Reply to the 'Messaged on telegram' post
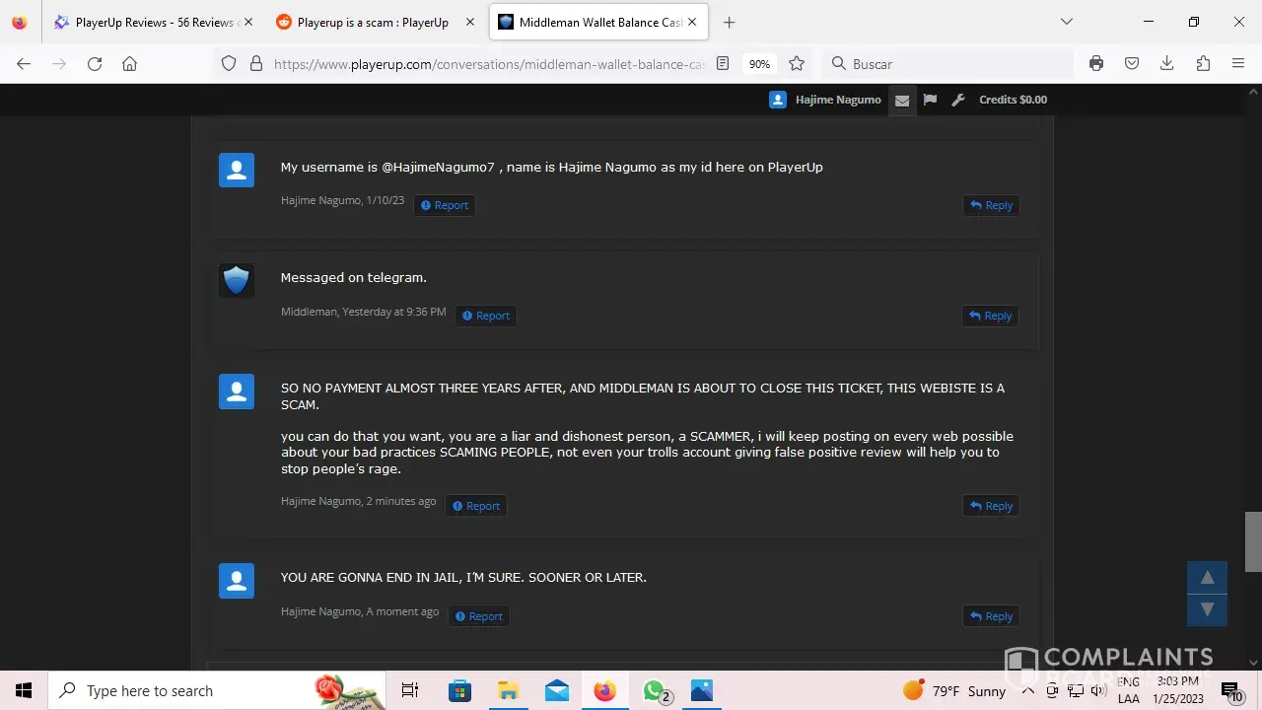 (x=990, y=316)
